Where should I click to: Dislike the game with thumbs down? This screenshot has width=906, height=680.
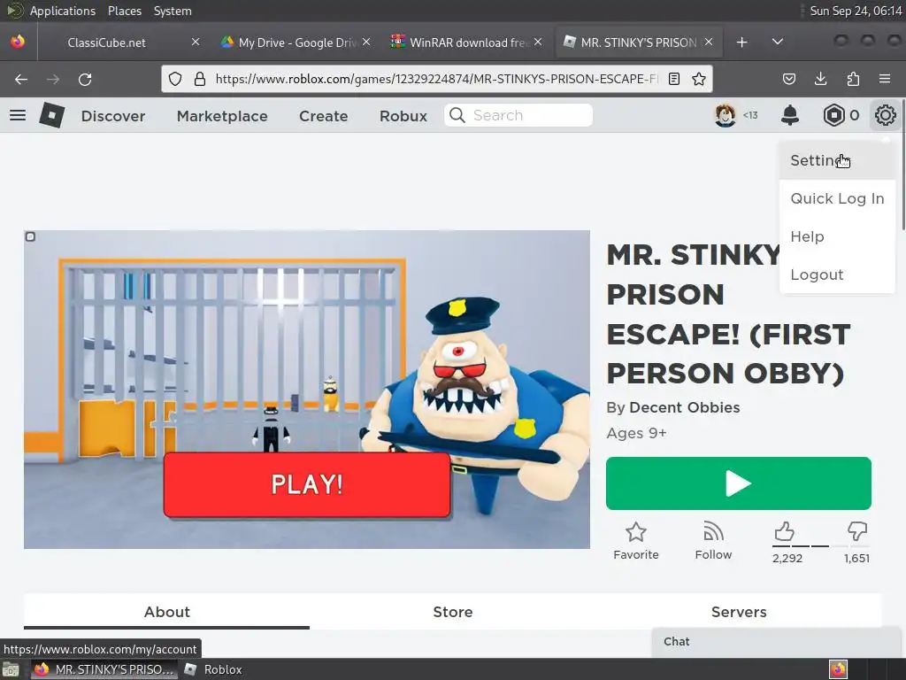click(x=856, y=531)
